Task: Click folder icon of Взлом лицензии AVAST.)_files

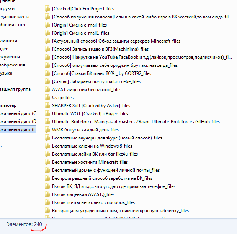Action: pyautogui.click(x=47, y=194)
